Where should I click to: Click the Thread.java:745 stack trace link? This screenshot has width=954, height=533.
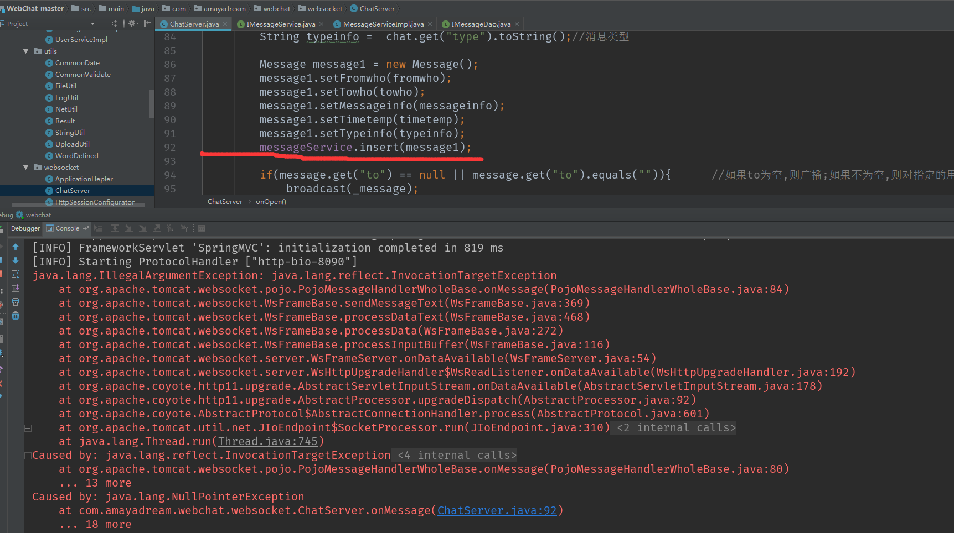(x=269, y=441)
